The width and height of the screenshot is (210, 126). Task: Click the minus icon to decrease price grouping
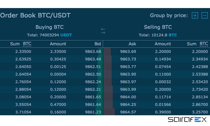click(x=205, y=16)
